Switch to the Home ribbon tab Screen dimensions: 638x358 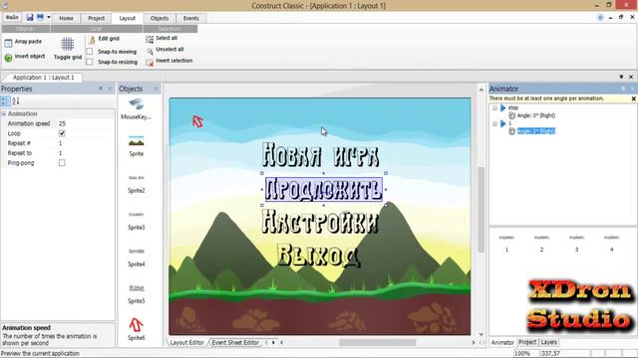[67, 18]
